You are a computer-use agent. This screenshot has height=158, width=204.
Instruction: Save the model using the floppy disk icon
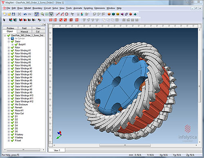pyautogui.click(x=13, y=14)
